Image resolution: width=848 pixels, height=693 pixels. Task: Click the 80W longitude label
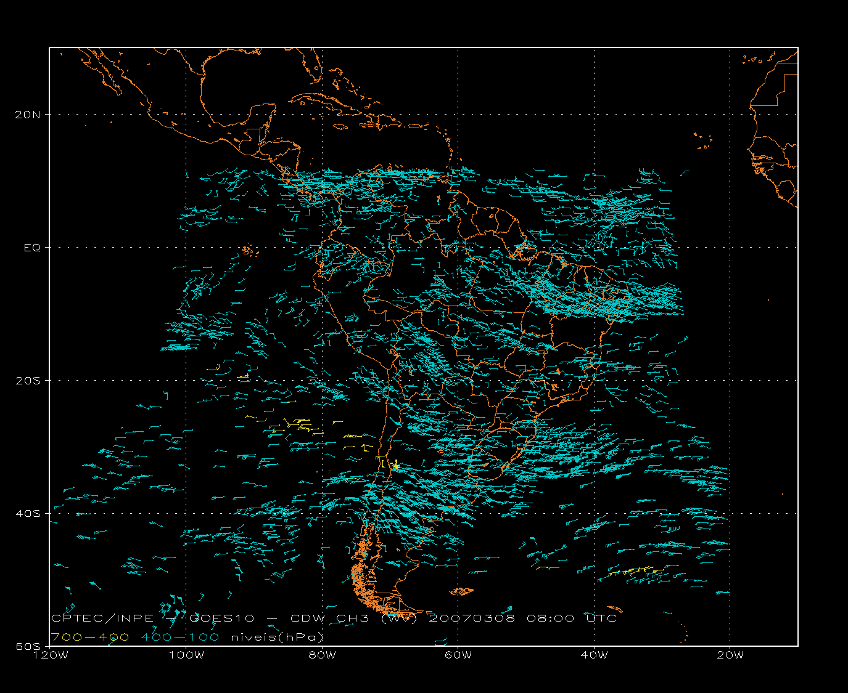coord(323,655)
